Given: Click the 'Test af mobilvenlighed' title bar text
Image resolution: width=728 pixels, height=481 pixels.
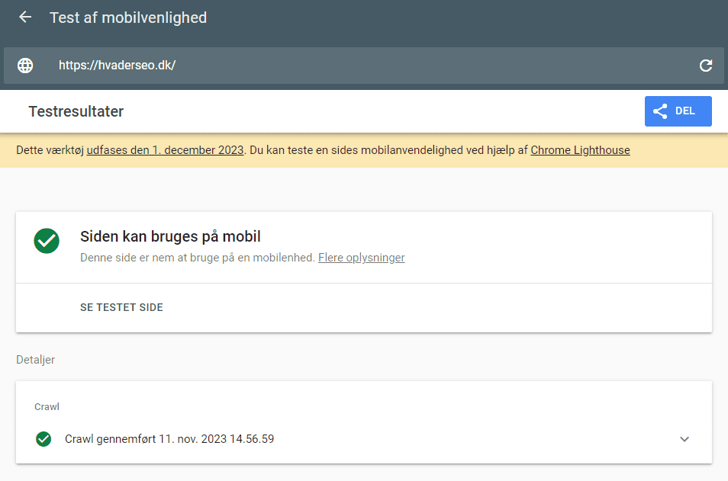Looking at the screenshot, I should (128, 16).
